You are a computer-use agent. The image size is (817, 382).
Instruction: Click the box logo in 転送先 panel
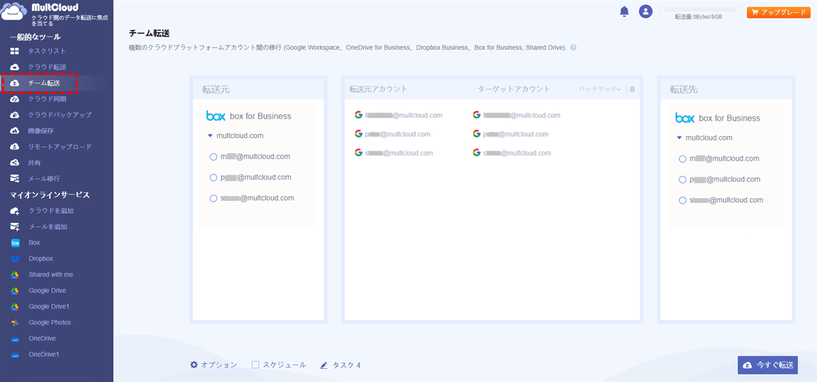coord(685,118)
